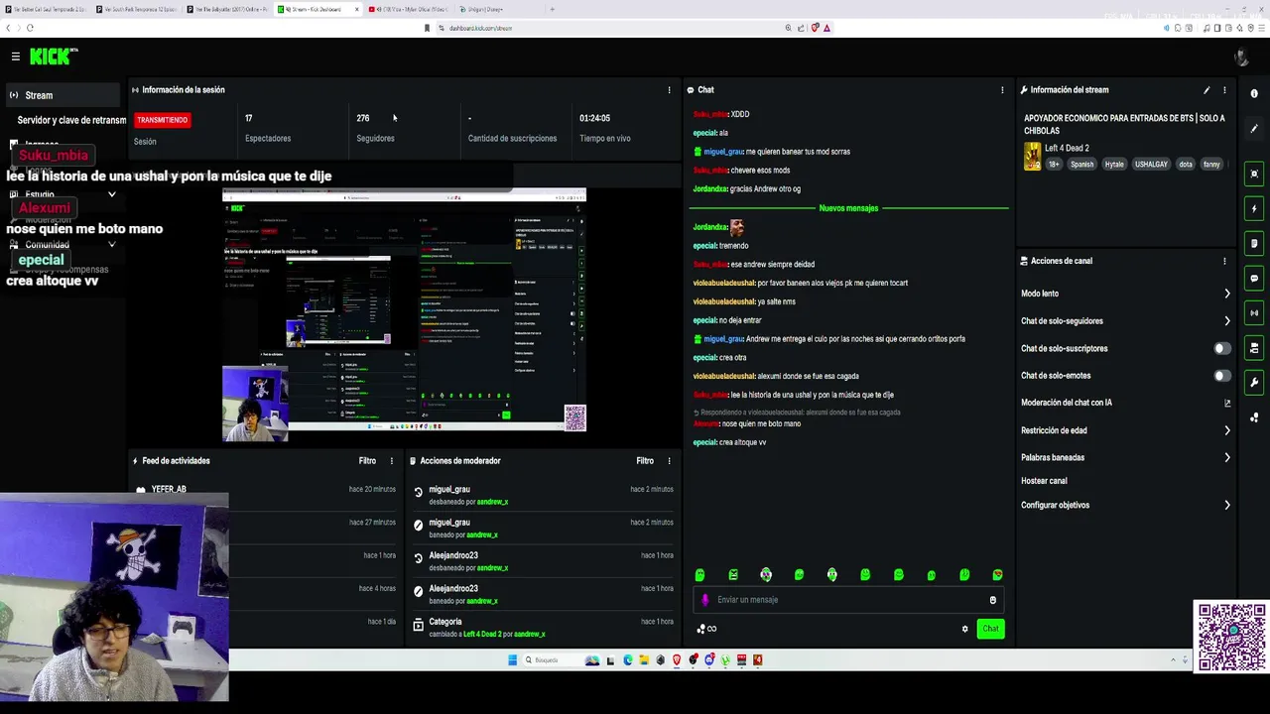Screen dimensions: 1270x714
Task: Click the Aleejandroo23 baneado row
Action: pyautogui.click(x=543, y=594)
